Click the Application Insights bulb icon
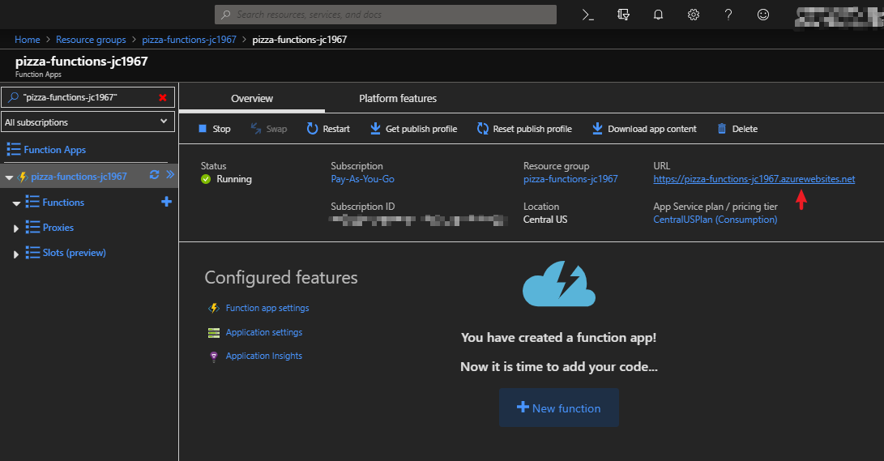The height and width of the screenshot is (461, 884). (x=214, y=356)
